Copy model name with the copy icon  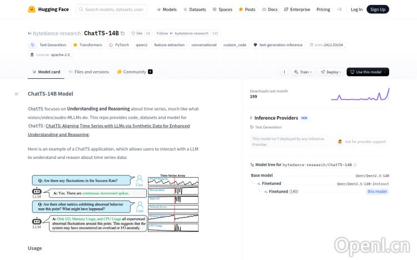[123, 33]
